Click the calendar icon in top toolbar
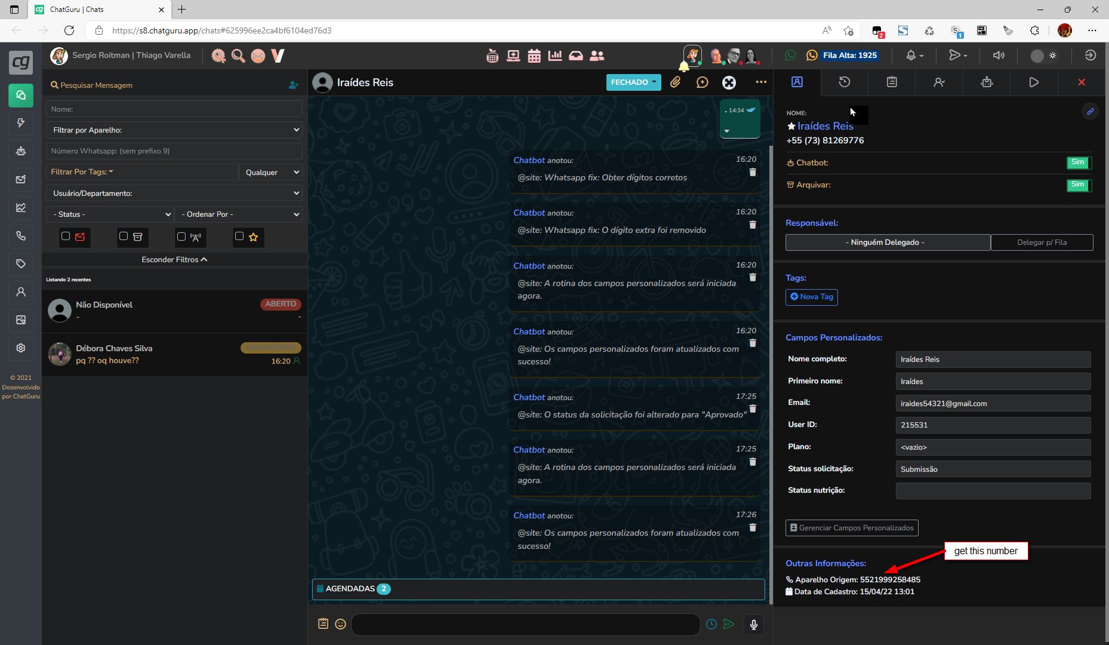Viewport: 1109px width, 645px height. point(534,56)
